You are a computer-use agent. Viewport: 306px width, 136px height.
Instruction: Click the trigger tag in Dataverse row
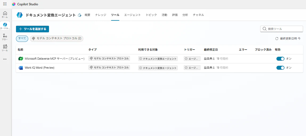192,59
